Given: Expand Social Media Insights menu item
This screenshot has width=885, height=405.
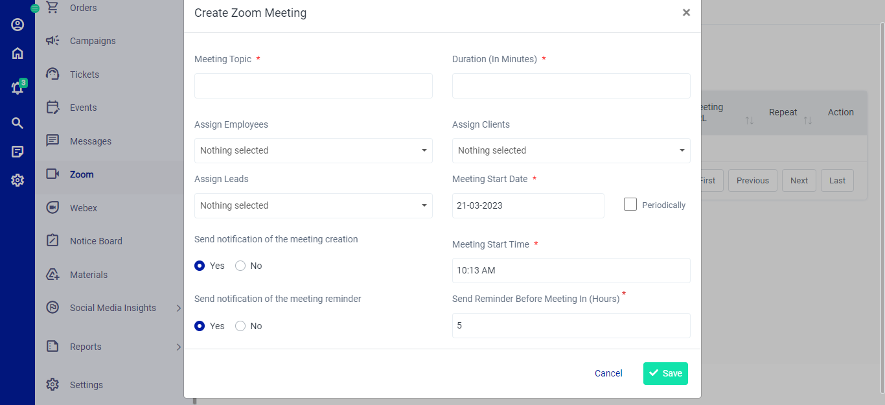Looking at the screenshot, I should click(113, 308).
